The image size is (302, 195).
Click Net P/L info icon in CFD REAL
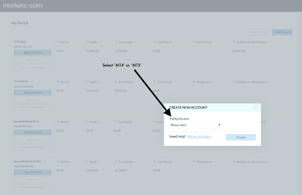click(x=58, y=41)
